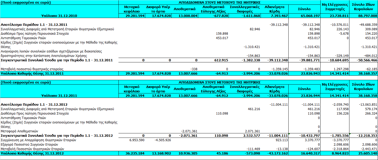Select the cell showing 23.826.943

click(311, 73)
